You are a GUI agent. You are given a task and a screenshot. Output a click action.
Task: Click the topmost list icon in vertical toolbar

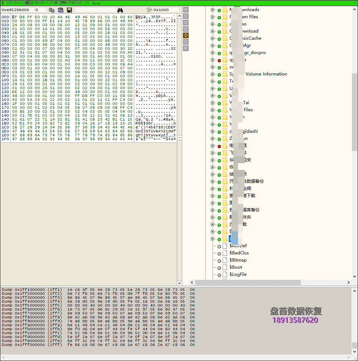186,10
